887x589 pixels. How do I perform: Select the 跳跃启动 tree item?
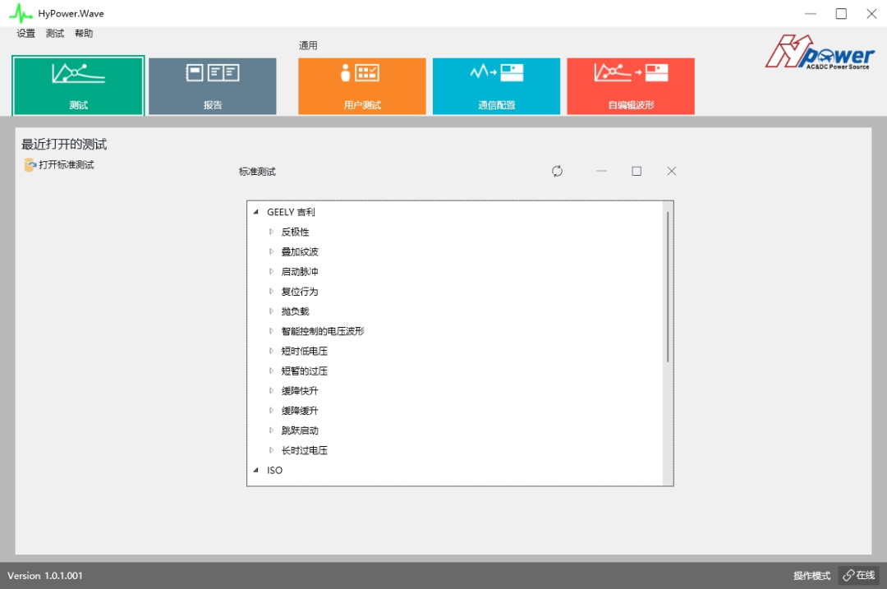coord(300,430)
